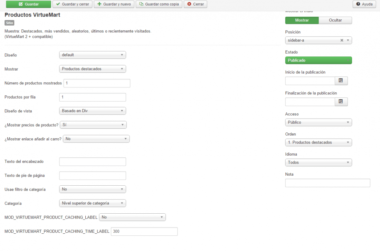Click the Estado label text

pyautogui.click(x=291, y=52)
